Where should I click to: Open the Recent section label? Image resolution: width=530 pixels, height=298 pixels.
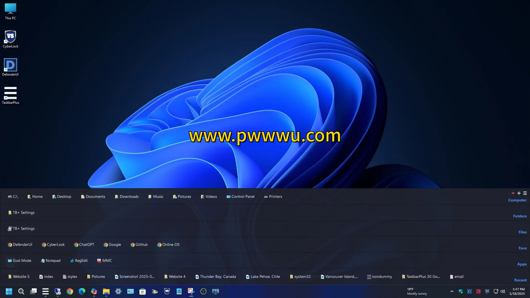pos(520,280)
